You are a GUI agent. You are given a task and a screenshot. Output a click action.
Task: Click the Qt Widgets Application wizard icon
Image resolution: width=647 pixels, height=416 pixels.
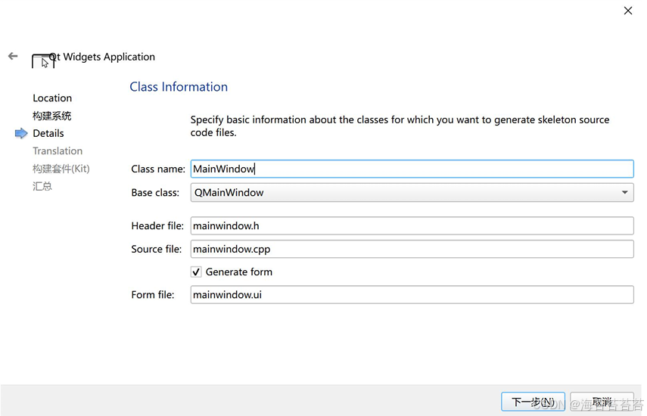(43, 61)
